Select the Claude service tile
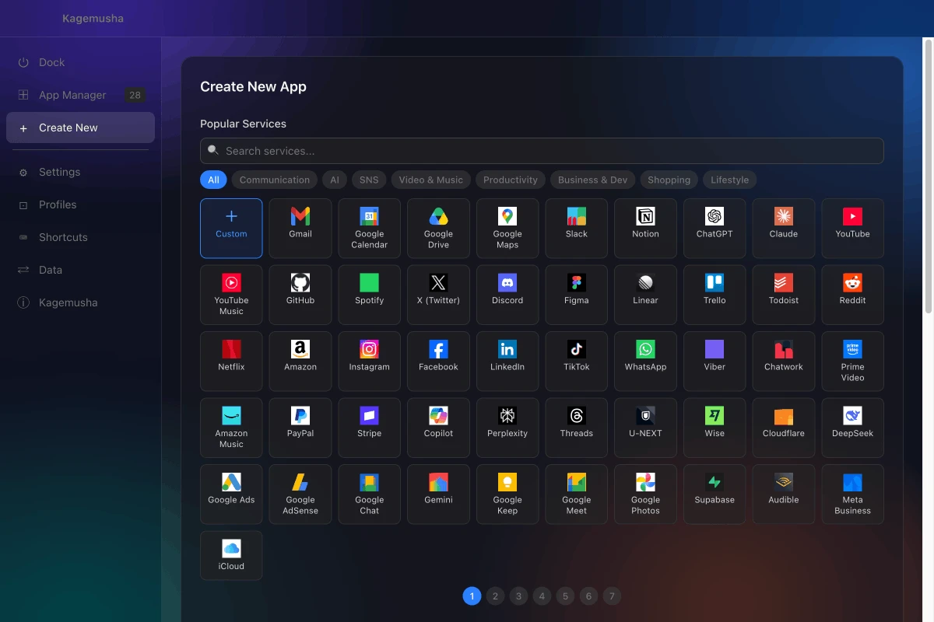 coord(784,228)
